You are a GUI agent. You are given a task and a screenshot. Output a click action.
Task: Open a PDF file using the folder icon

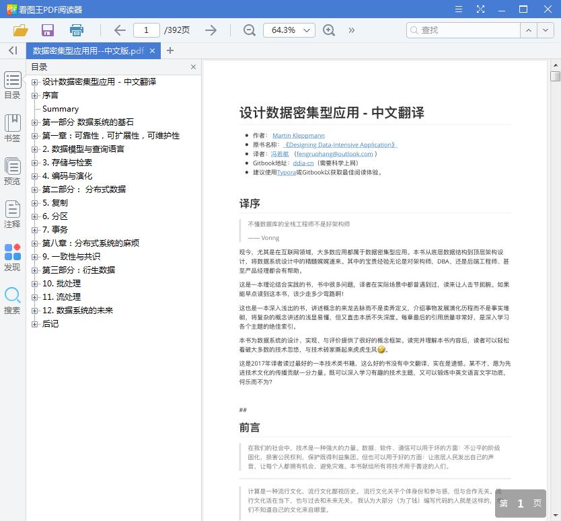[x=20, y=30]
